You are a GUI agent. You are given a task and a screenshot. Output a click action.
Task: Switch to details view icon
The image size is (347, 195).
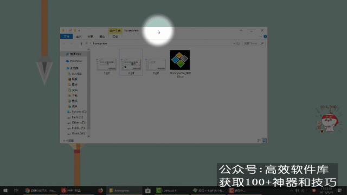[259, 141]
